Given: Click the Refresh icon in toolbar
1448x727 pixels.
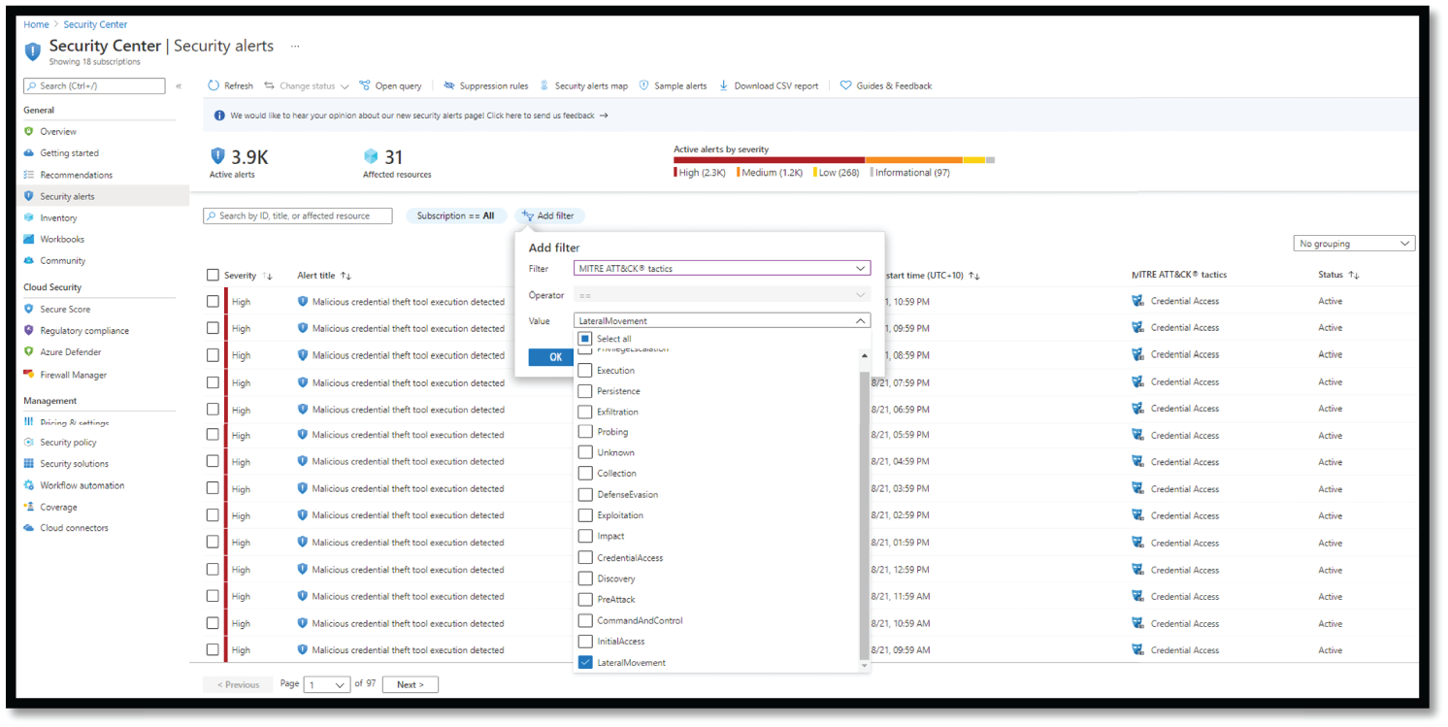Looking at the screenshot, I should coord(214,85).
